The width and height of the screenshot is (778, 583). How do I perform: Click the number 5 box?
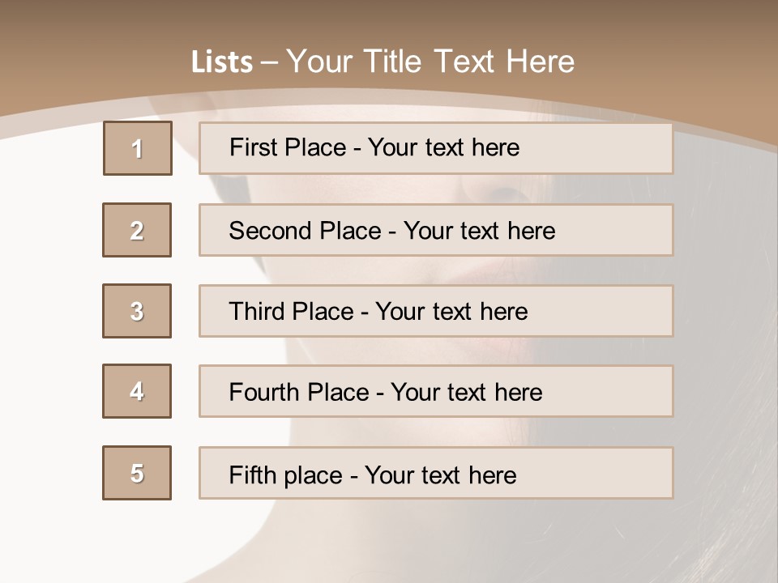pos(137,473)
